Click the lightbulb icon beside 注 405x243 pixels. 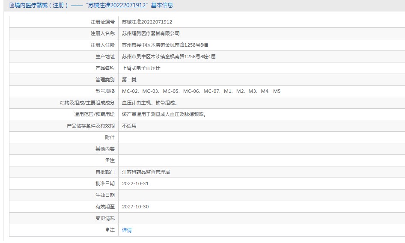pos(107,230)
